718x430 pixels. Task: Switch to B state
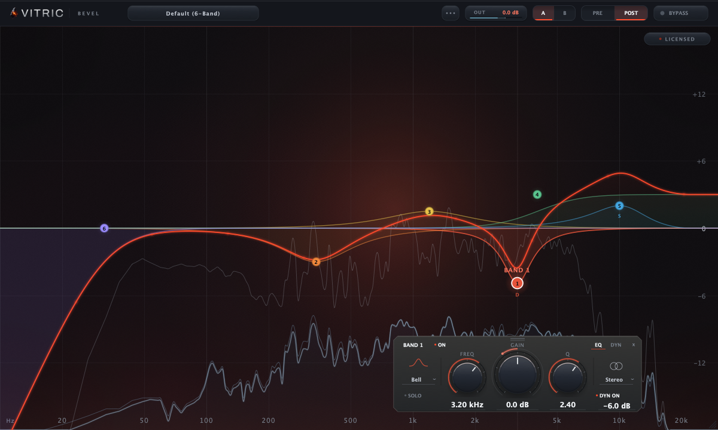pos(564,13)
